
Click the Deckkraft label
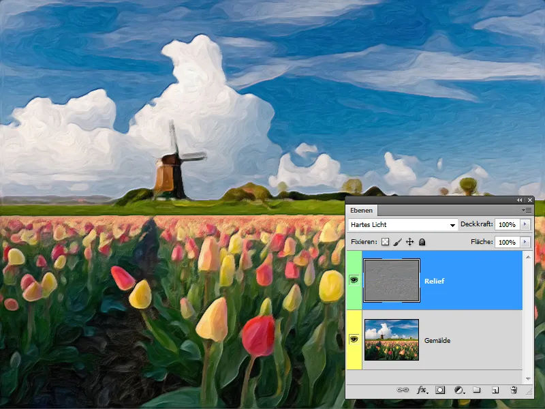click(x=476, y=224)
